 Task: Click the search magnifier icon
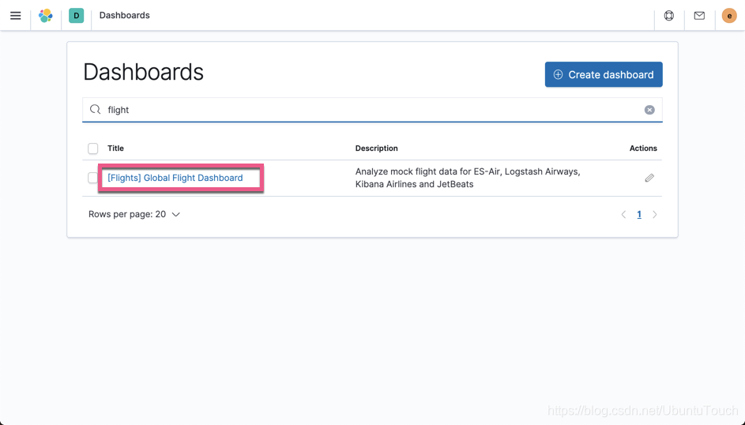[x=95, y=109]
